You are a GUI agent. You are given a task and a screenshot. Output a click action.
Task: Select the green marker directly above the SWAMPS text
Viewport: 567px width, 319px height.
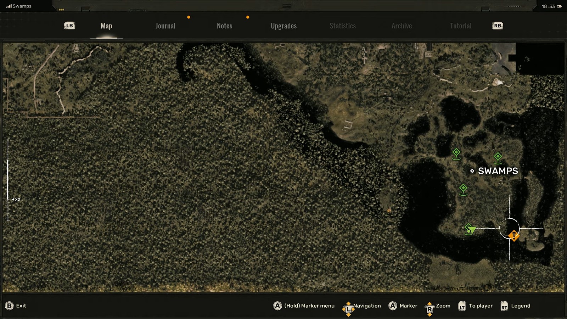(x=498, y=158)
